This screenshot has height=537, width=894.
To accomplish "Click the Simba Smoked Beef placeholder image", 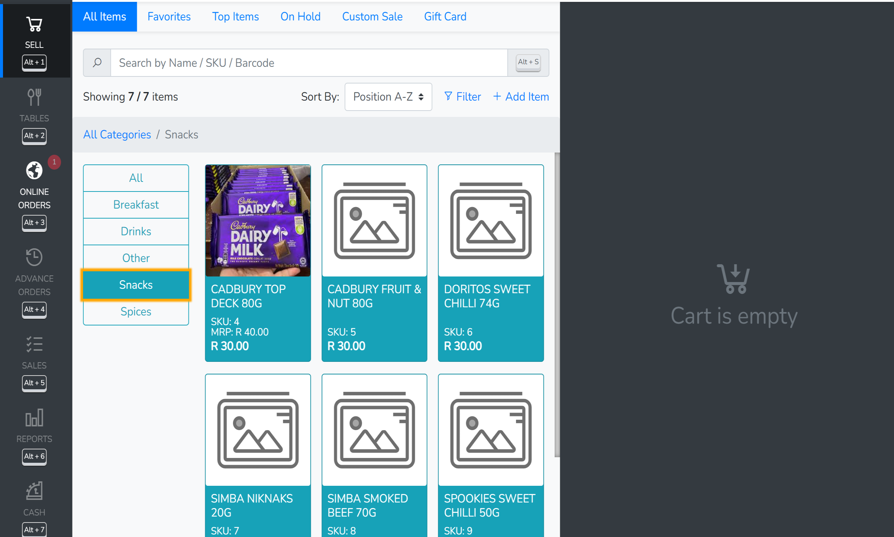I will click(x=374, y=430).
